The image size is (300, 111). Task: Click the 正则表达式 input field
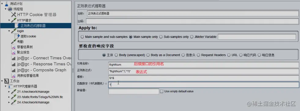204,71
